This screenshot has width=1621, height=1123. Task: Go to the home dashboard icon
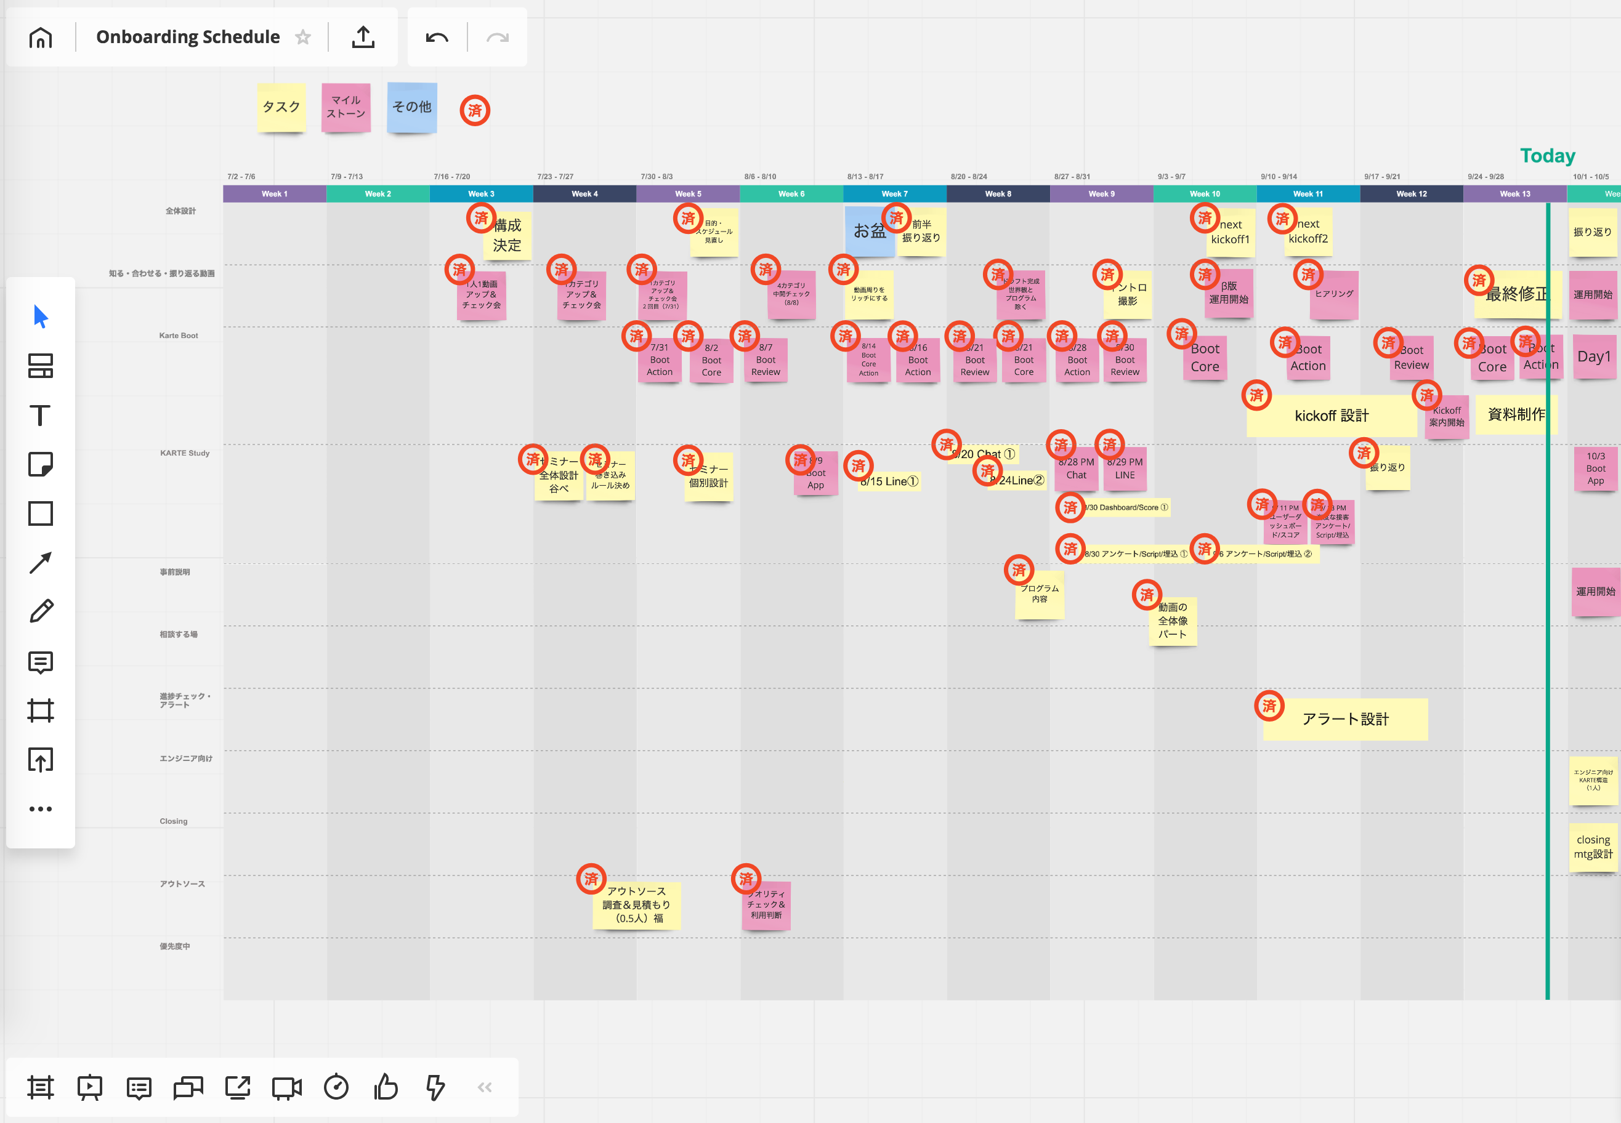coord(40,38)
